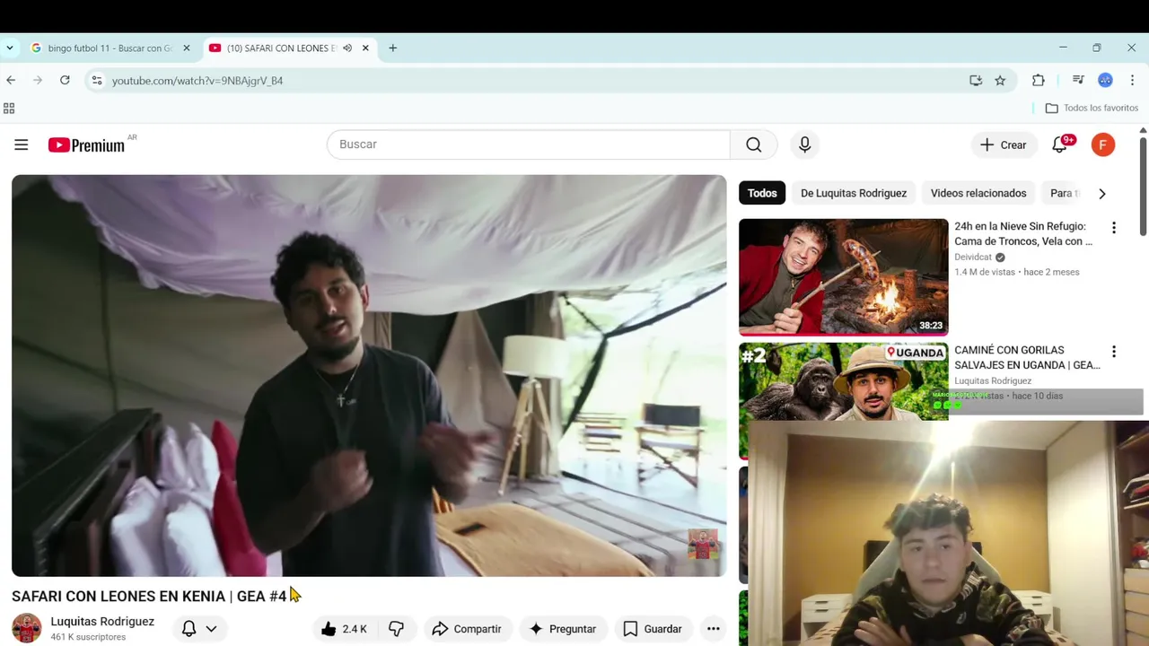Click channel watermark in video corner
Image resolution: width=1149 pixels, height=646 pixels.
tap(704, 544)
